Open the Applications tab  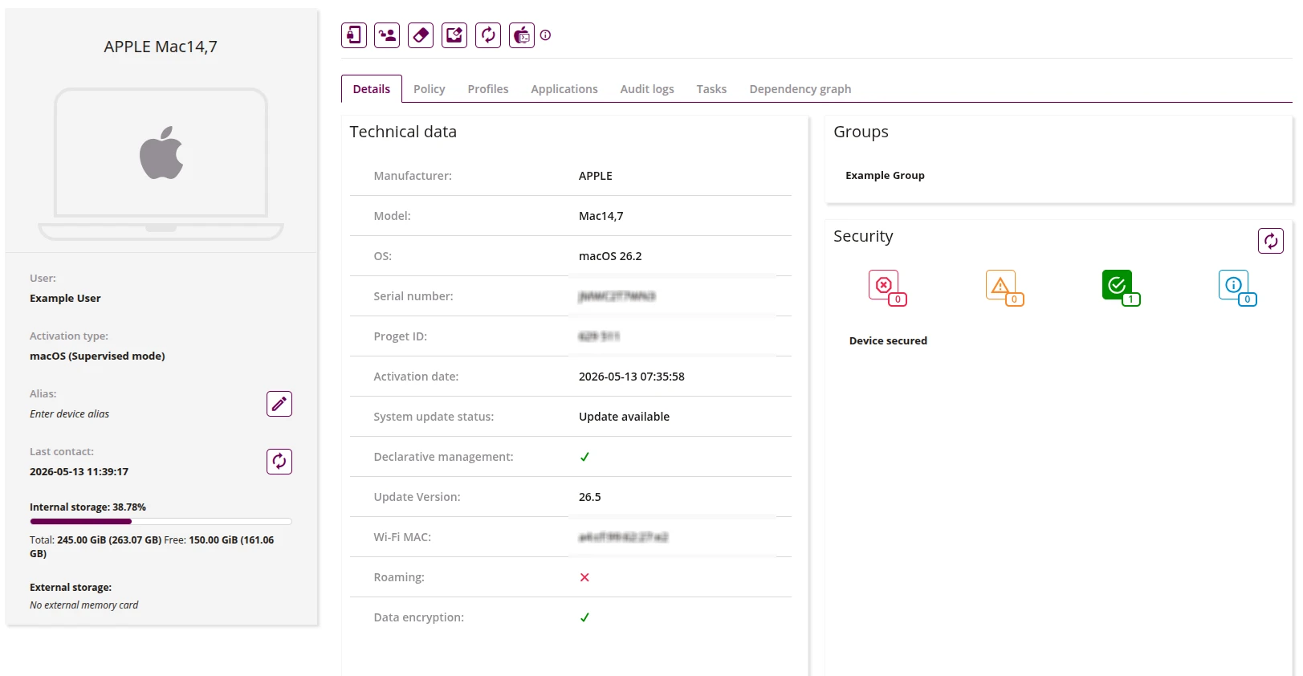tap(564, 89)
